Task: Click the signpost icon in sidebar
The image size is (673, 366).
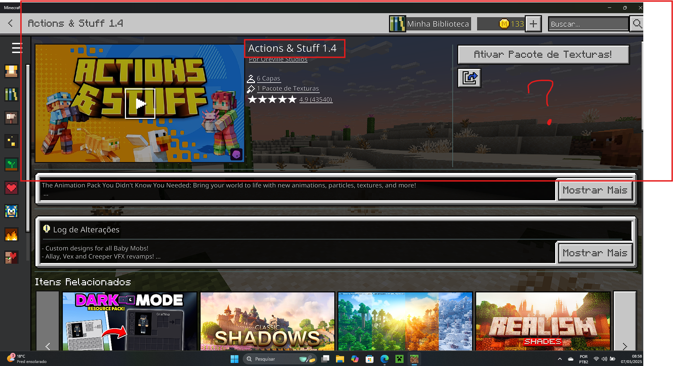Action: [11, 118]
